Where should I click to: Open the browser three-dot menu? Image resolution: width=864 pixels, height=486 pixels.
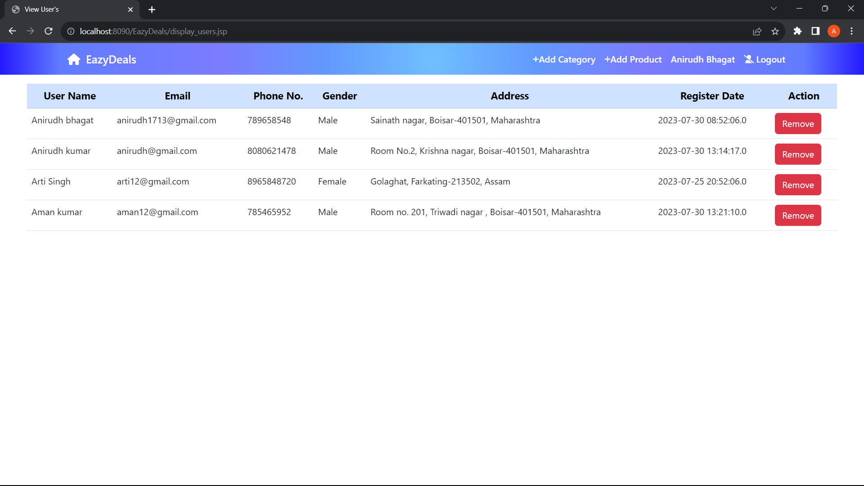(852, 31)
